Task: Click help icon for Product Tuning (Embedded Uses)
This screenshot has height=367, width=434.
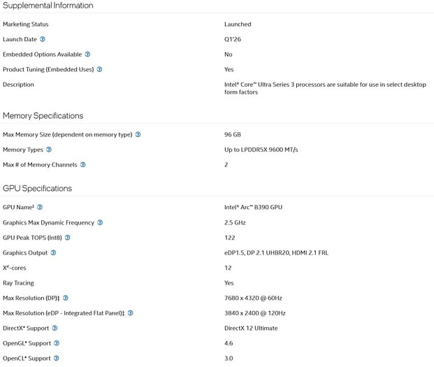Action: click(x=99, y=69)
